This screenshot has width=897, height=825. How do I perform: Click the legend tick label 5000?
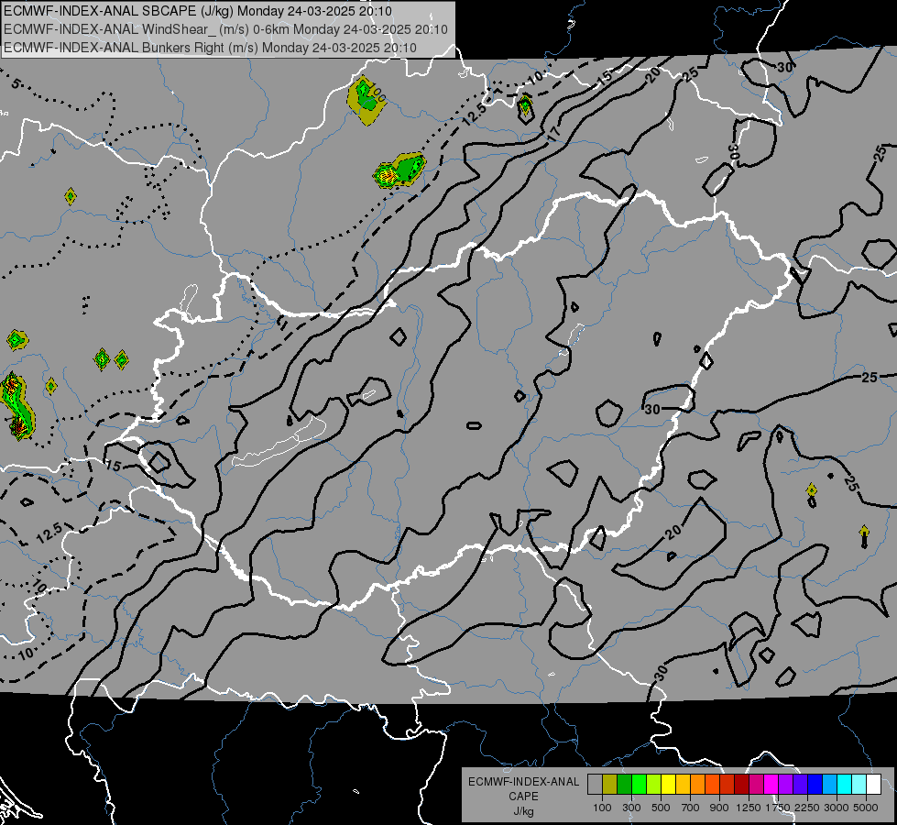(866, 808)
